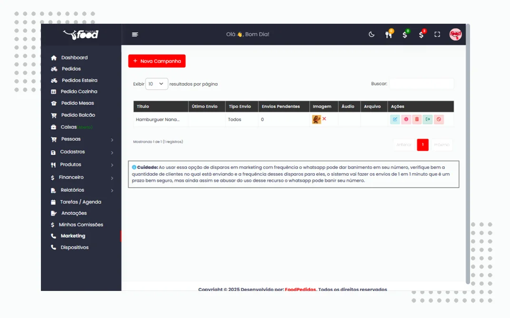This screenshot has width=510, height=318.
Task: Open Minhas Comissões in the sidebar
Action: 81,224
